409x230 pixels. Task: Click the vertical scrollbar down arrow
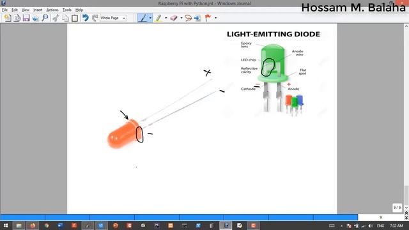tap(406, 208)
